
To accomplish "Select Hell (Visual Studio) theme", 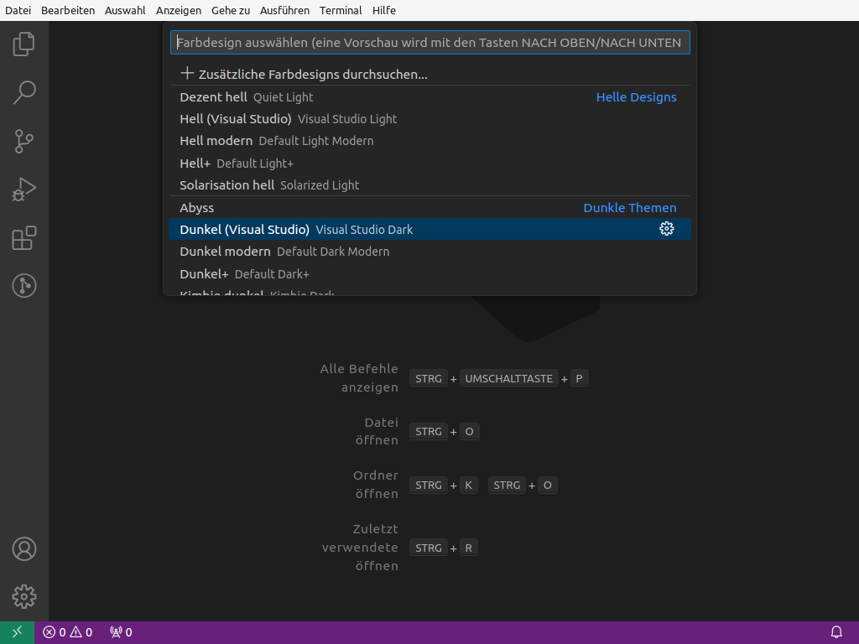I will (430, 119).
